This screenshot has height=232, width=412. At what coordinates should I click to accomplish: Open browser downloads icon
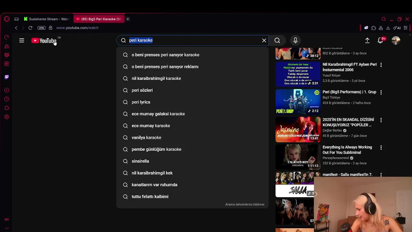point(388,28)
